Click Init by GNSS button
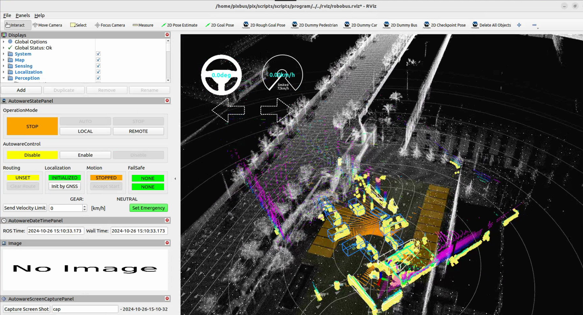This screenshot has height=315, width=583. point(65,186)
